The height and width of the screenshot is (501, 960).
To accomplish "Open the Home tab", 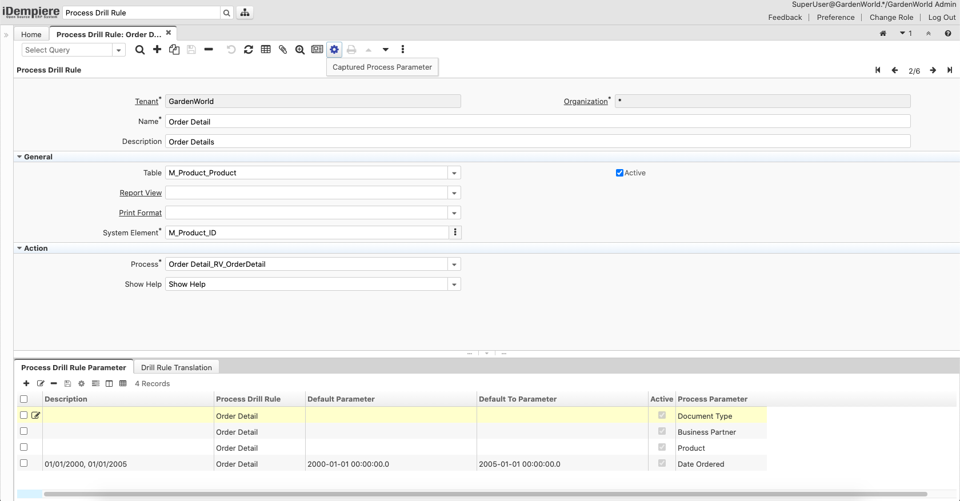I will 31,34.
